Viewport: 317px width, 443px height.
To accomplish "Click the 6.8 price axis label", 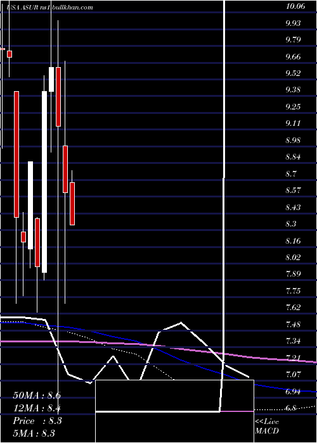I will tap(291, 408).
